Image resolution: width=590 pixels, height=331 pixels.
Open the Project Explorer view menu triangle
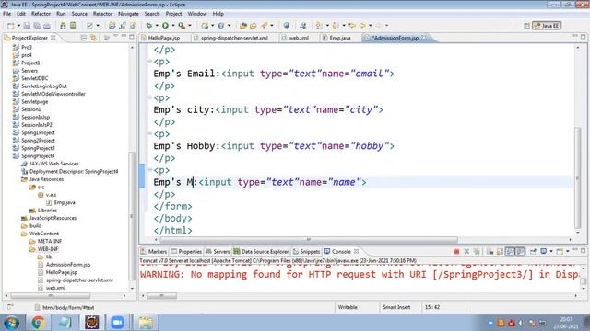click(115, 37)
